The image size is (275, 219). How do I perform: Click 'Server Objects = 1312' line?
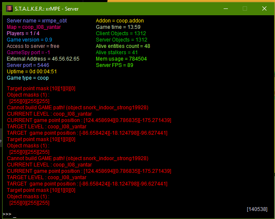point(121,40)
